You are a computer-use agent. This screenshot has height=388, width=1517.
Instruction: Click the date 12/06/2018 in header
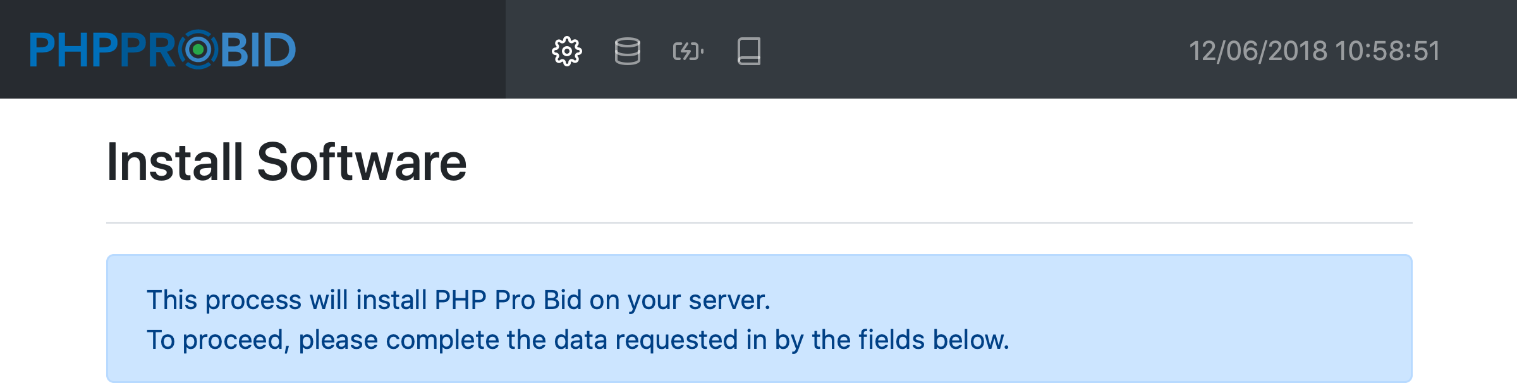1258,51
